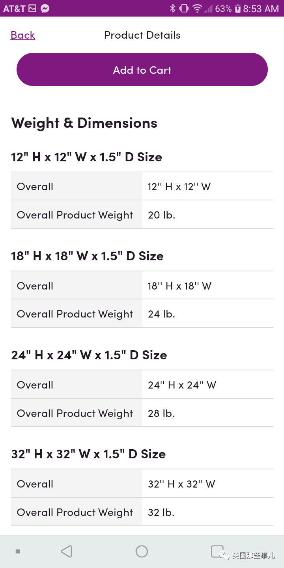Tap the Product Details page title
The width and height of the screenshot is (284, 568).
142,35
